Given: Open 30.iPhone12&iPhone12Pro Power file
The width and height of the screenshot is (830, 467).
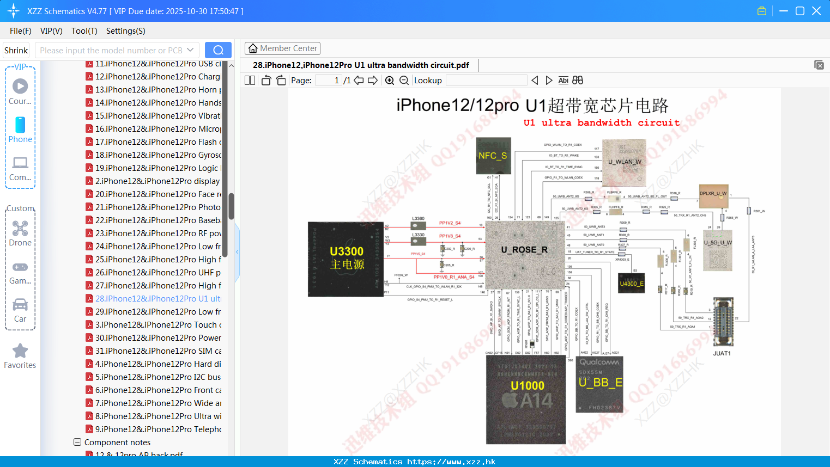Looking at the screenshot, I should click(154, 338).
